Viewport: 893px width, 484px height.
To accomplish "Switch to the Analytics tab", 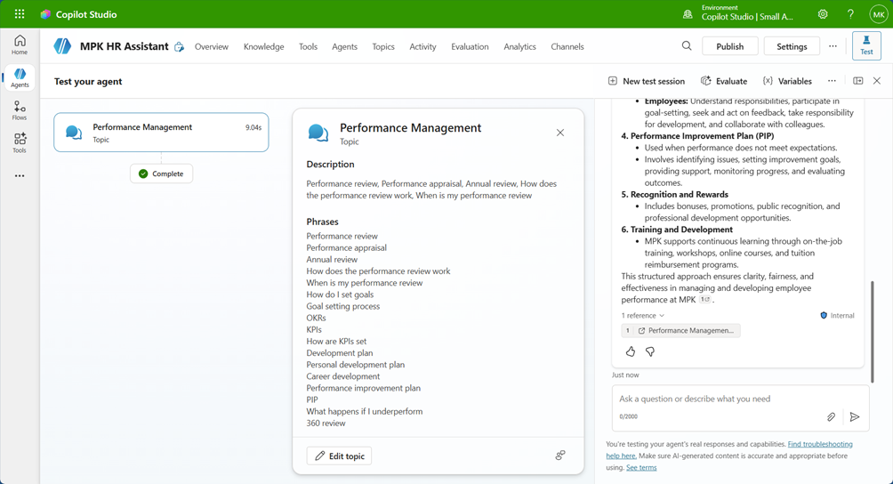I will click(x=519, y=46).
